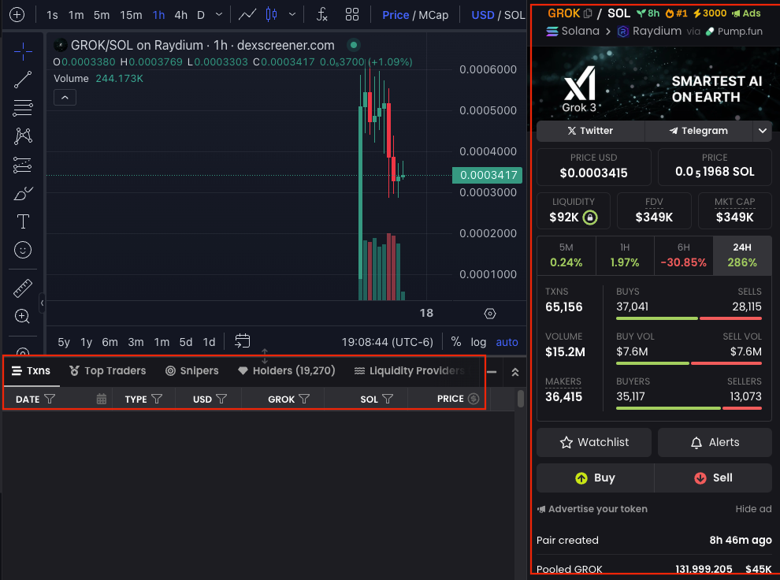The image size is (780, 580).
Task: Click the add symbol plus icon
Action: pyautogui.click(x=17, y=15)
